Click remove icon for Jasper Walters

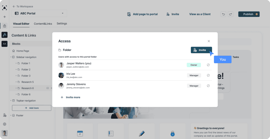pos(208,65)
